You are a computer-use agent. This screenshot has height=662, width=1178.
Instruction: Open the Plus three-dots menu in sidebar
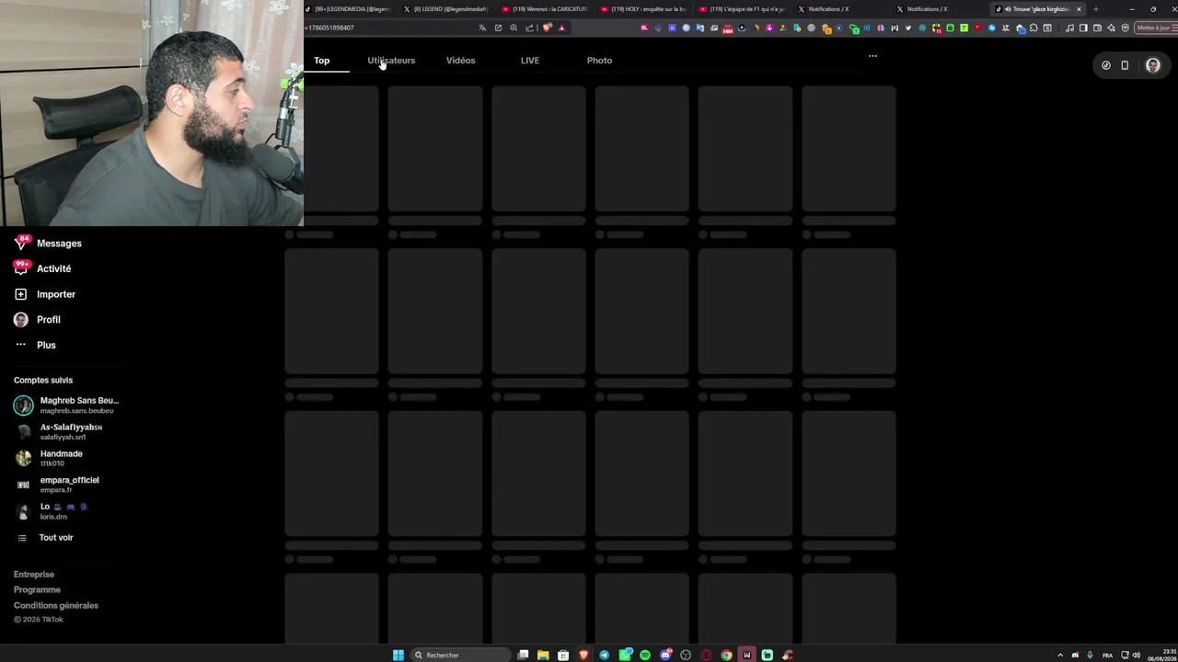tap(21, 345)
